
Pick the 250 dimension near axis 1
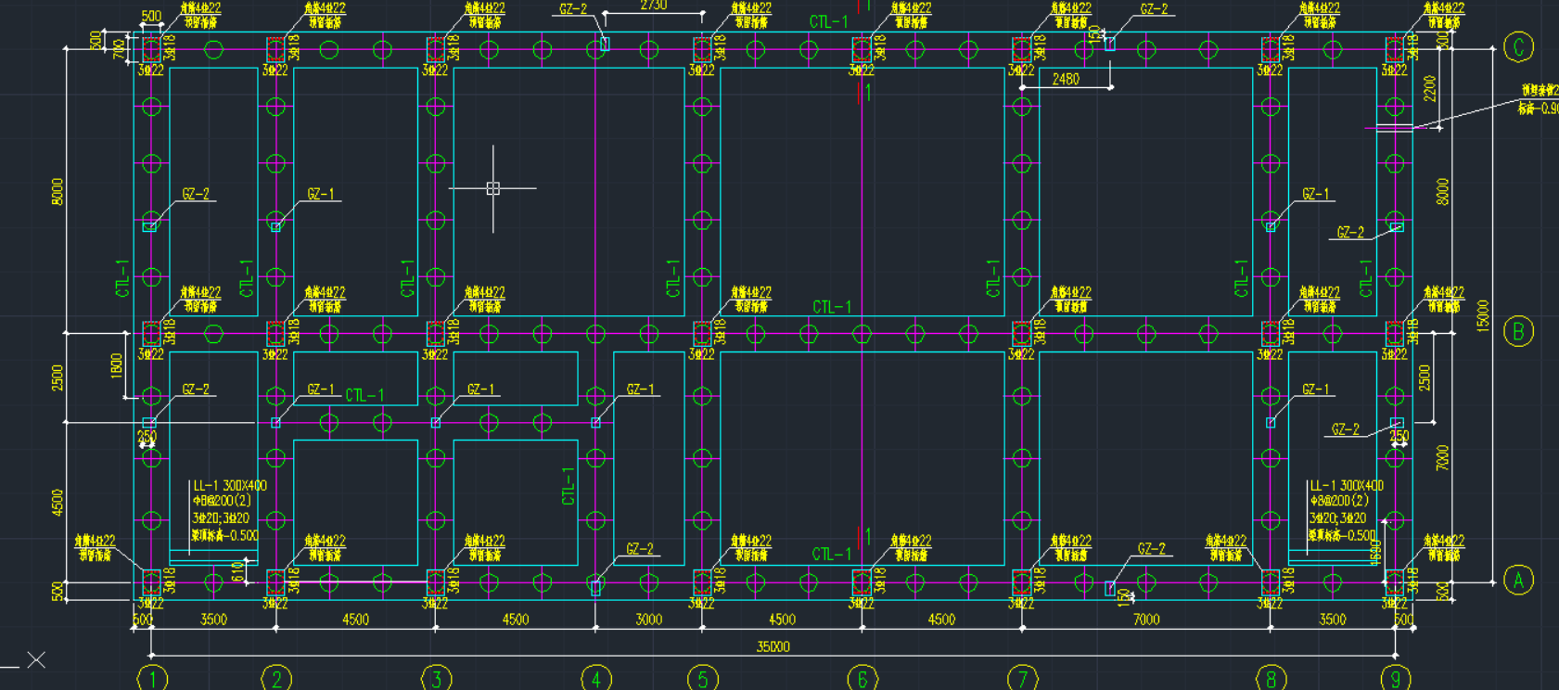[x=147, y=436]
